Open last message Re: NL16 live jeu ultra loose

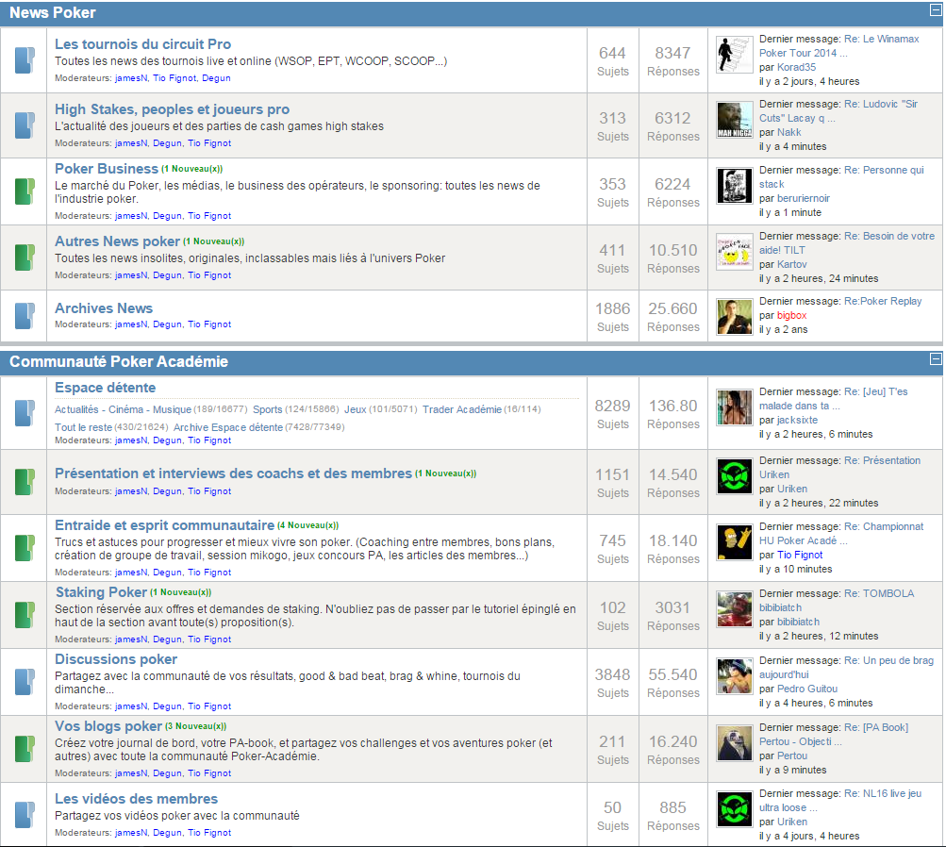pos(840,801)
